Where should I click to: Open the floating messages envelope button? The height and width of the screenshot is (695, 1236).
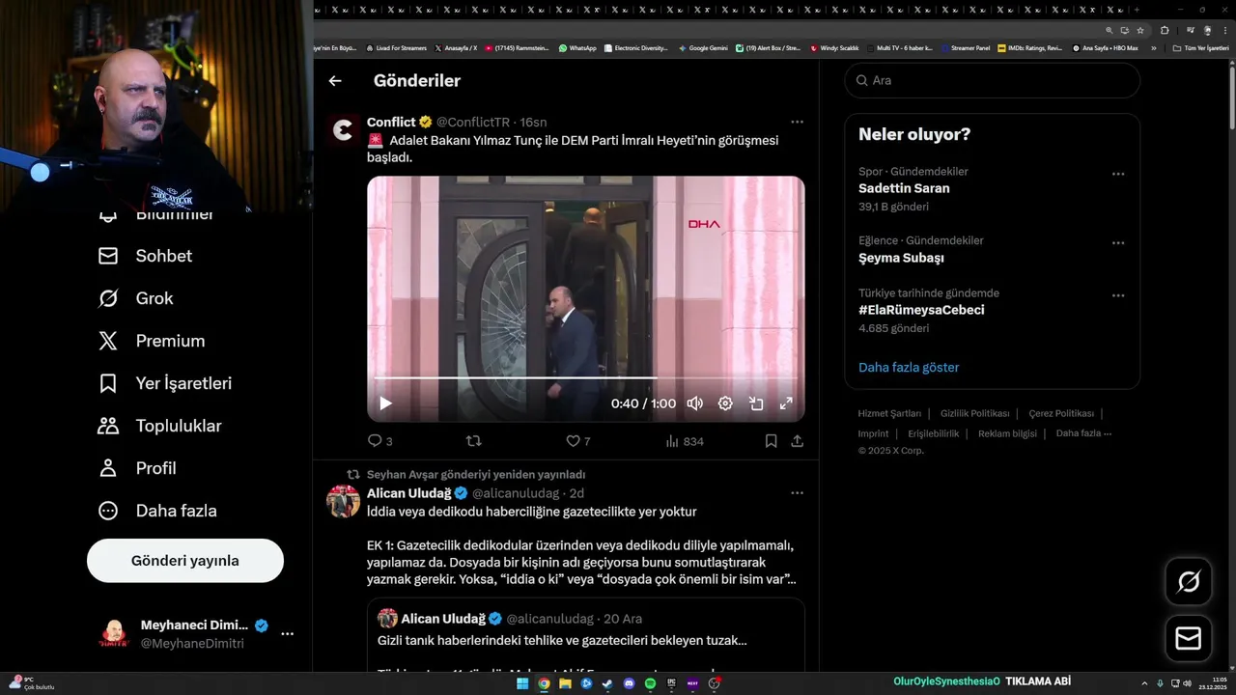(x=1189, y=639)
